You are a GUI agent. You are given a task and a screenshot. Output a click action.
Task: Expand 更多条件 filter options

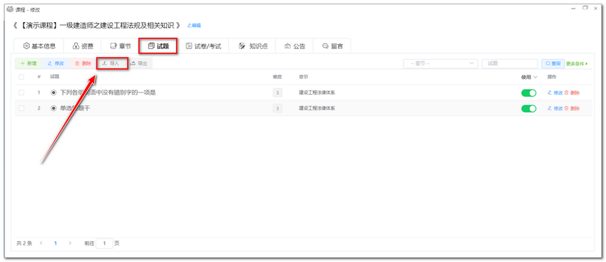point(577,63)
